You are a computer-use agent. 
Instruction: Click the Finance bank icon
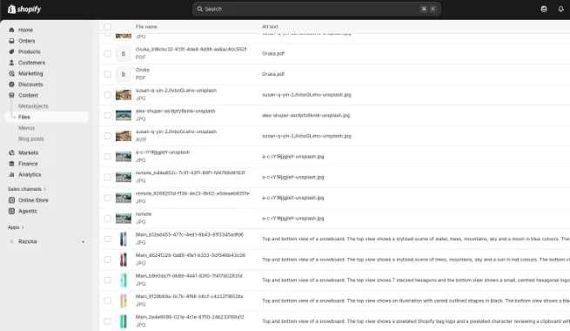point(11,164)
